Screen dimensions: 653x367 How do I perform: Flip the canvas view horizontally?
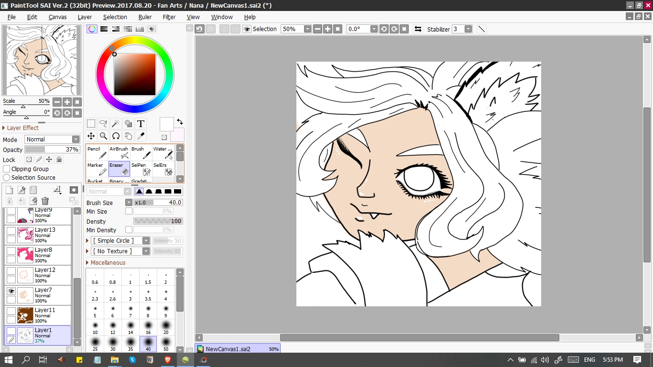[x=418, y=29]
